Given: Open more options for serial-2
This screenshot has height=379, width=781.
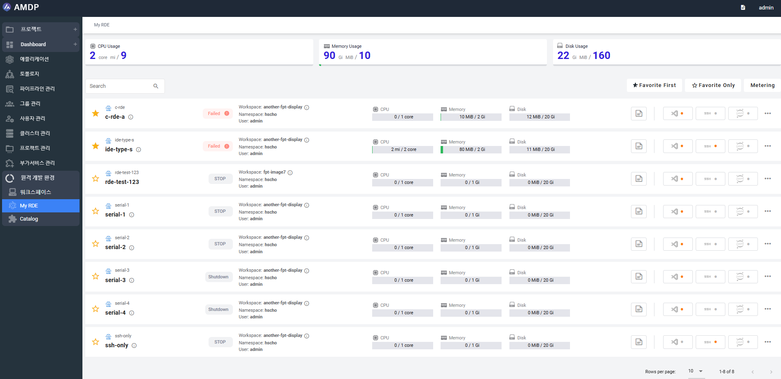Looking at the screenshot, I should (x=768, y=244).
